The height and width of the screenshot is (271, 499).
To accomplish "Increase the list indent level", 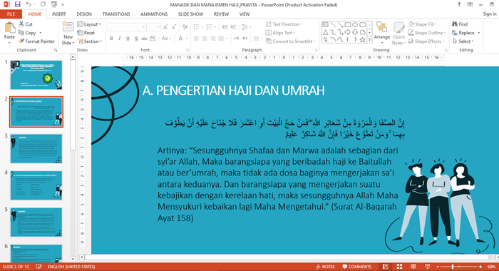I will 233,27.
